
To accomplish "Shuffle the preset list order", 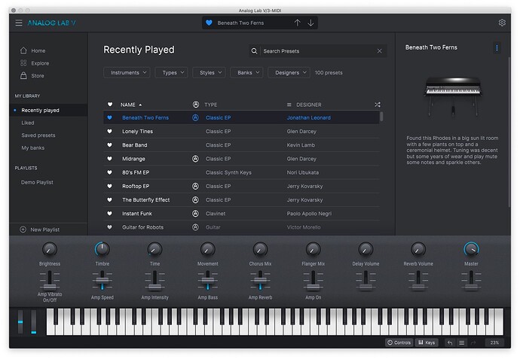I will [x=378, y=105].
